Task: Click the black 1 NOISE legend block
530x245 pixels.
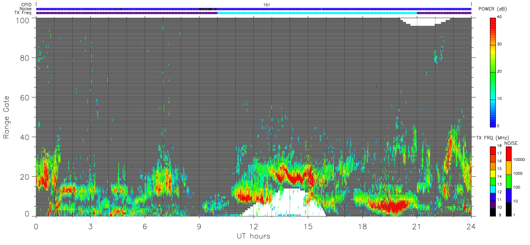Action: point(509,209)
